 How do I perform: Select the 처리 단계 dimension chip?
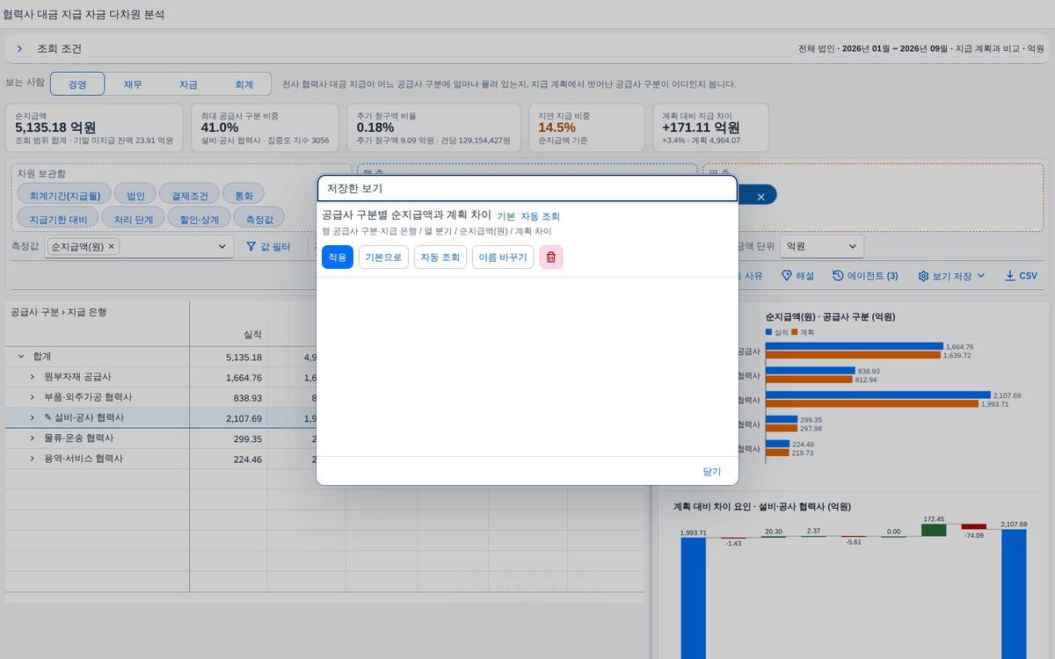pyautogui.click(x=133, y=219)
